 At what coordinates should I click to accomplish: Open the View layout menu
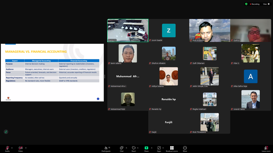tap(266, 4)
